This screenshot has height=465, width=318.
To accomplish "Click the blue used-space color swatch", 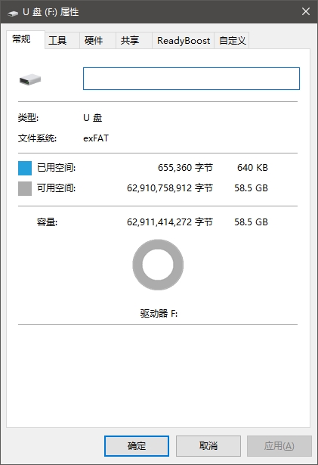I will [x=25, y=168].
